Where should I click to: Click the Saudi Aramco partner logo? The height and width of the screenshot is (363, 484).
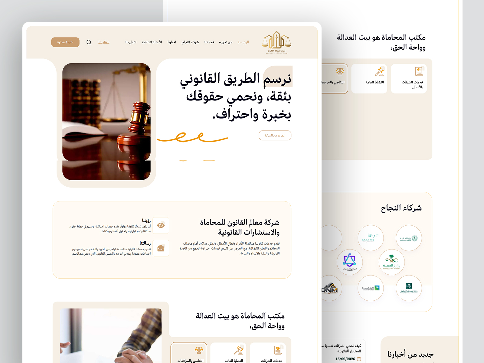(x=371, y=288)
